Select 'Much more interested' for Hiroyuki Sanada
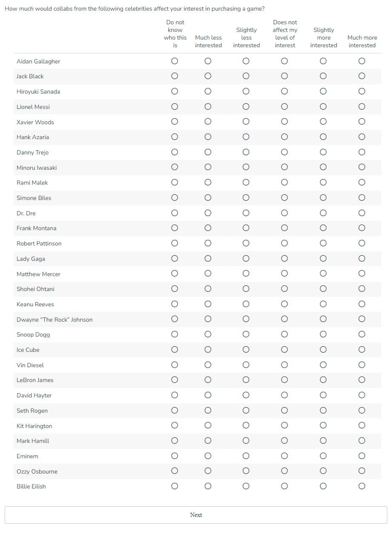The image size is (389, 548). 361,91
